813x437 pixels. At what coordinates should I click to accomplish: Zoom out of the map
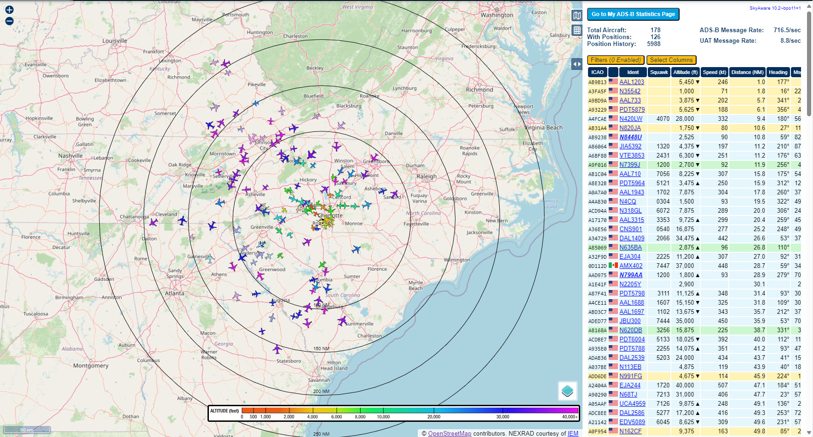click(9, 21)
